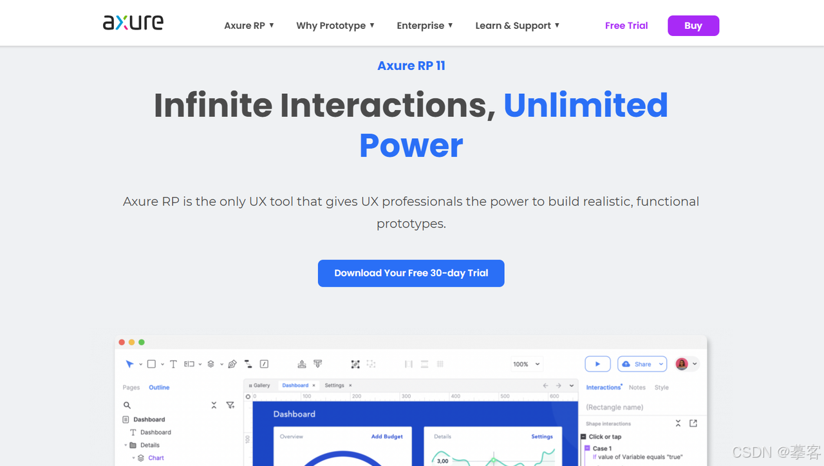Screen dimensions: 824x466
Task: Click the bring to front icon
Action: click(302, 364)
